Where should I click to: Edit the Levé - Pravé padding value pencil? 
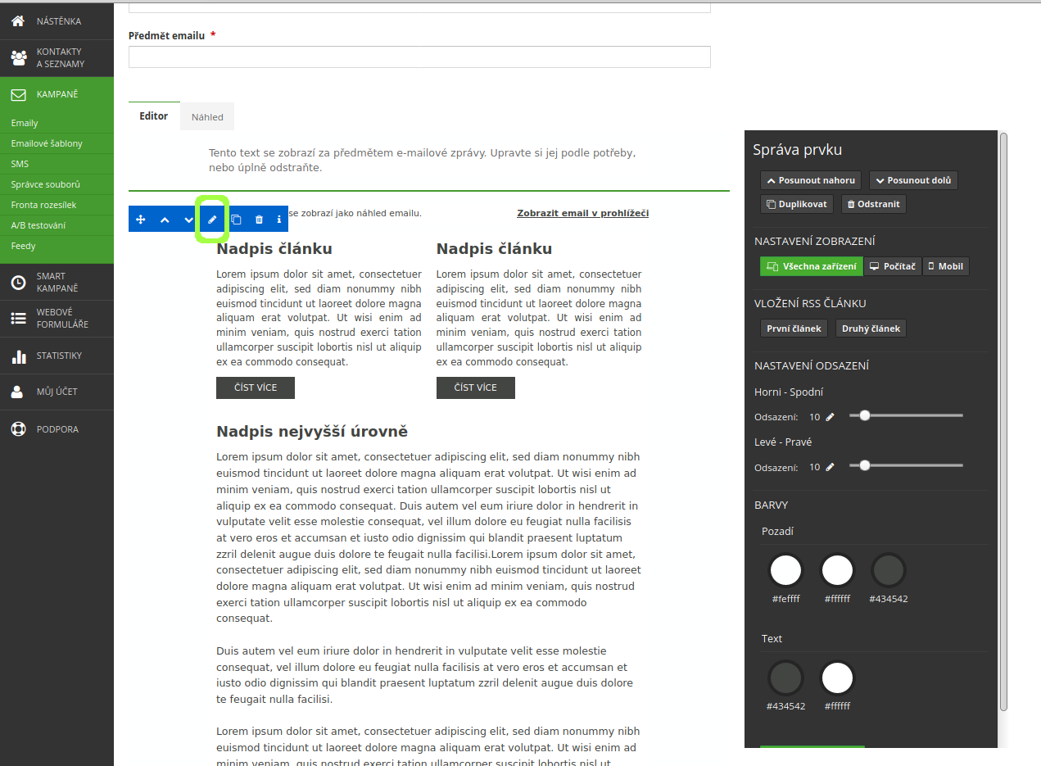click(830, 467)
